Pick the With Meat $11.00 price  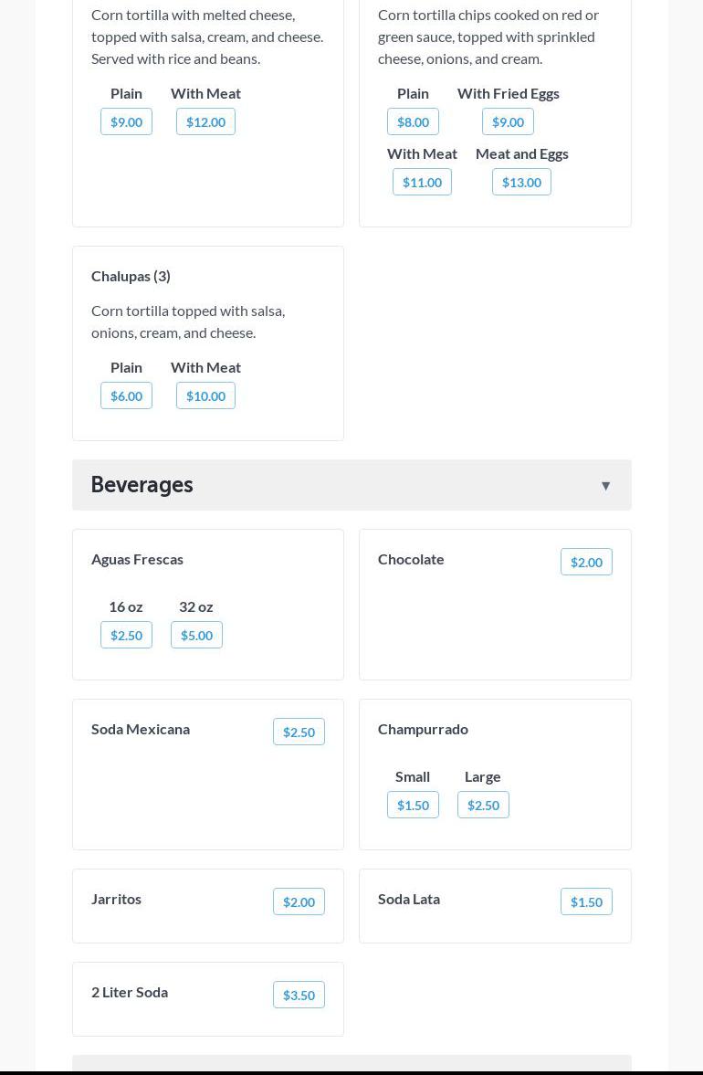[x=422, y=183]
